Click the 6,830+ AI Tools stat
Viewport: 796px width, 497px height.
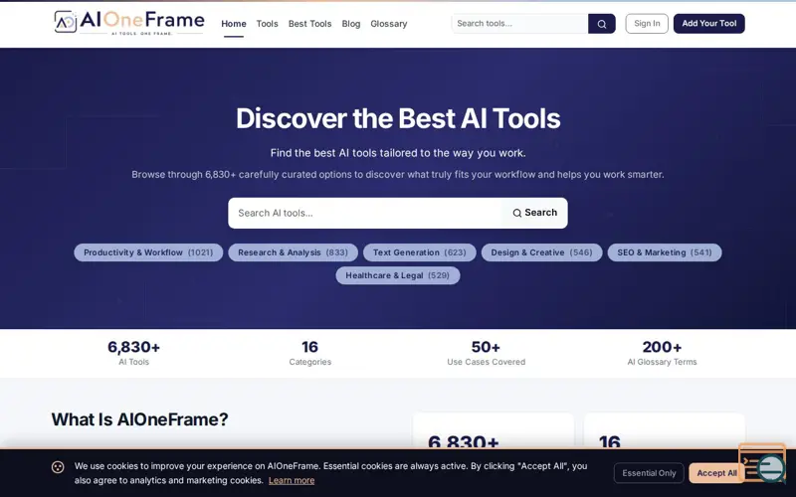[134, 353]
